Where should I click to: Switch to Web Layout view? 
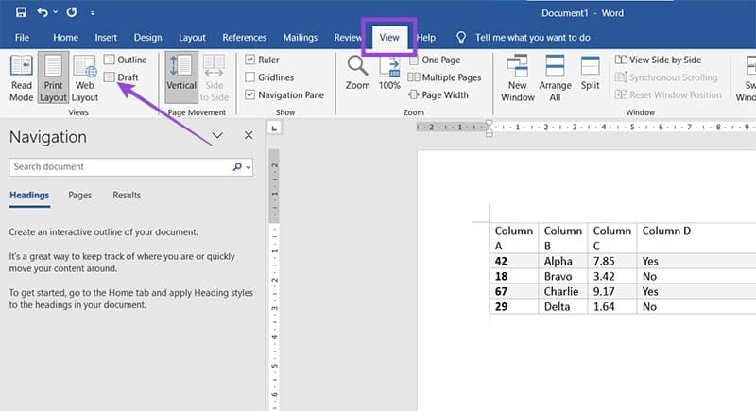85,77
